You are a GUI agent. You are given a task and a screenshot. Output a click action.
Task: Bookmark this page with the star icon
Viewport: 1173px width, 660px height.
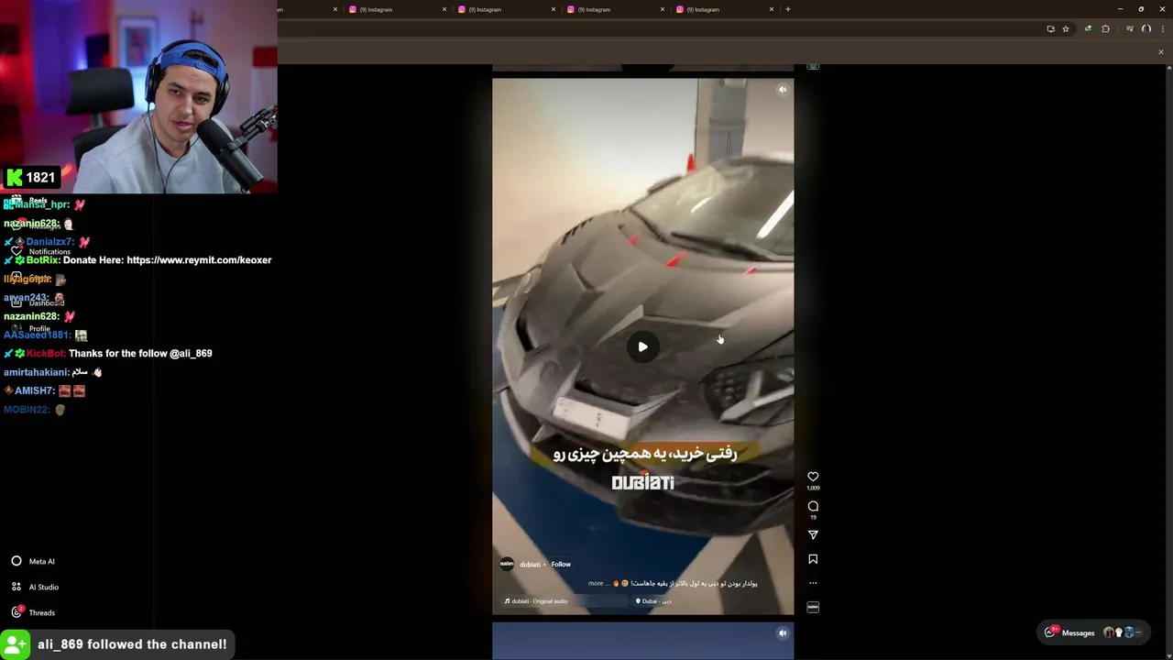coord(1065,29)
